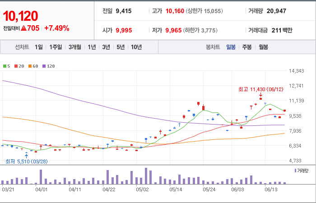Image resolution: width=316 pixels, height=203 pixels.
Task: Select the 일봉 candlestick chart
Action: [231, 47]
